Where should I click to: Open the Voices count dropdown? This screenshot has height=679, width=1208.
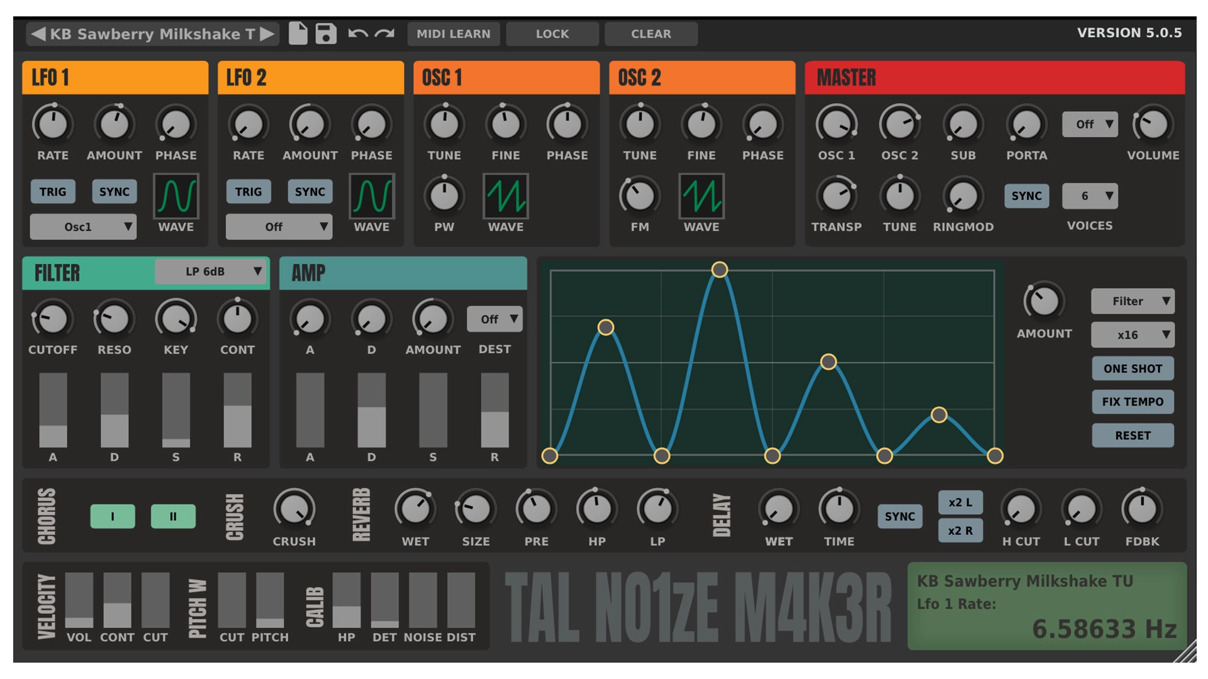[x=1089, y=197]
